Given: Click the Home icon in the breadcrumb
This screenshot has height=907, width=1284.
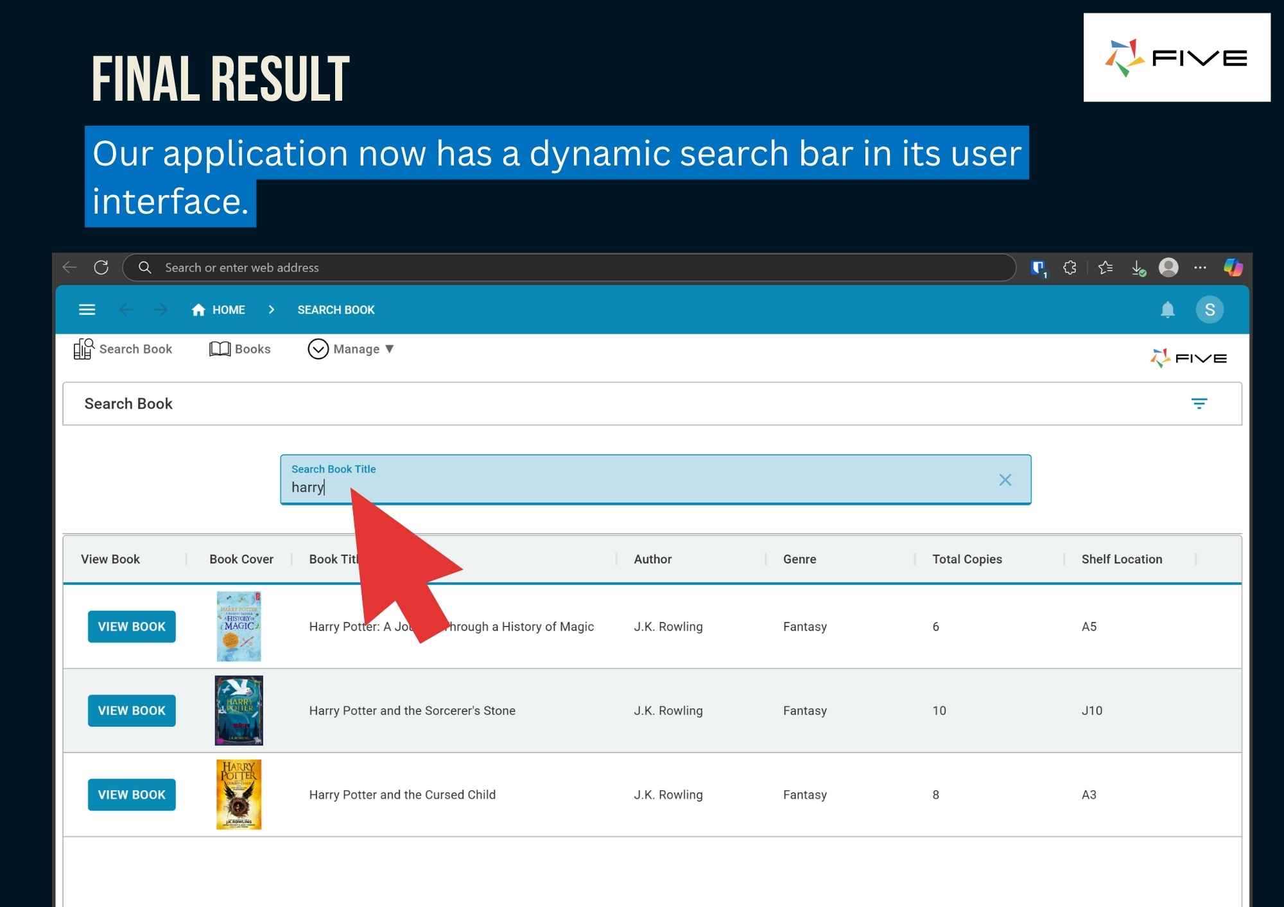Looking at the screenshot, I should 198,310.
